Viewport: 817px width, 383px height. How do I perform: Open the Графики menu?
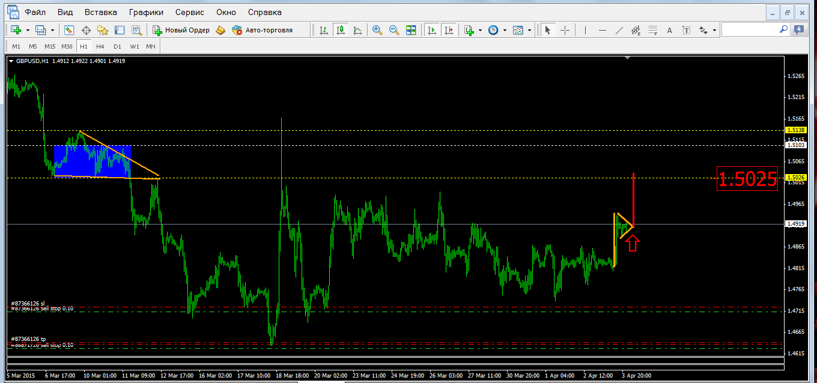145,12
